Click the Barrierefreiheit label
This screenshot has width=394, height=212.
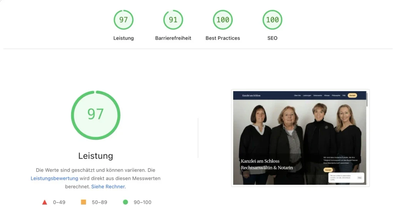(x=173, y=38)
